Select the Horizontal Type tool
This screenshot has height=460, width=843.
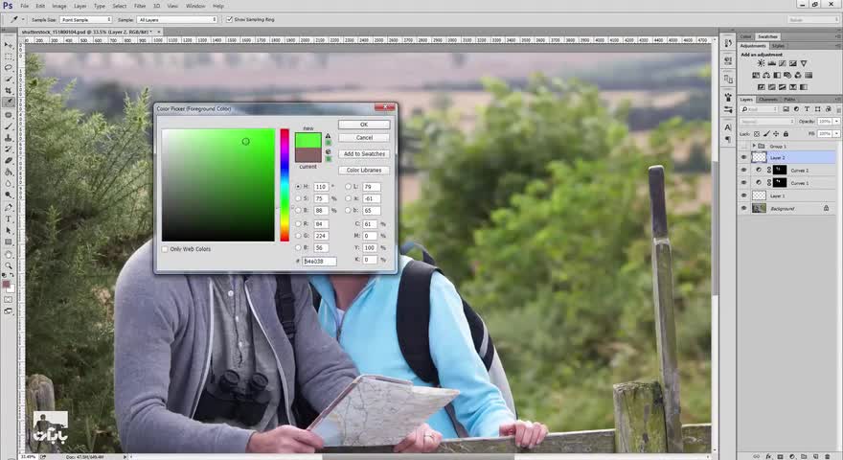8,218
